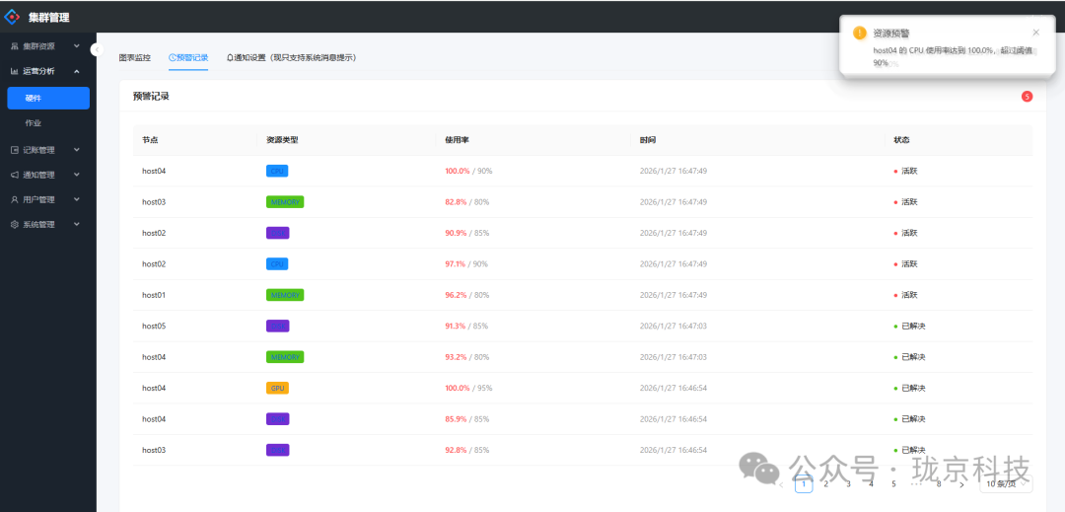Click the 系统管理 gear sidebar icon
Screen dimensions: 1065x512
14,225
